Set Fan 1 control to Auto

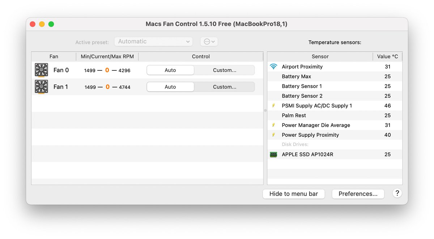[170, 87]
